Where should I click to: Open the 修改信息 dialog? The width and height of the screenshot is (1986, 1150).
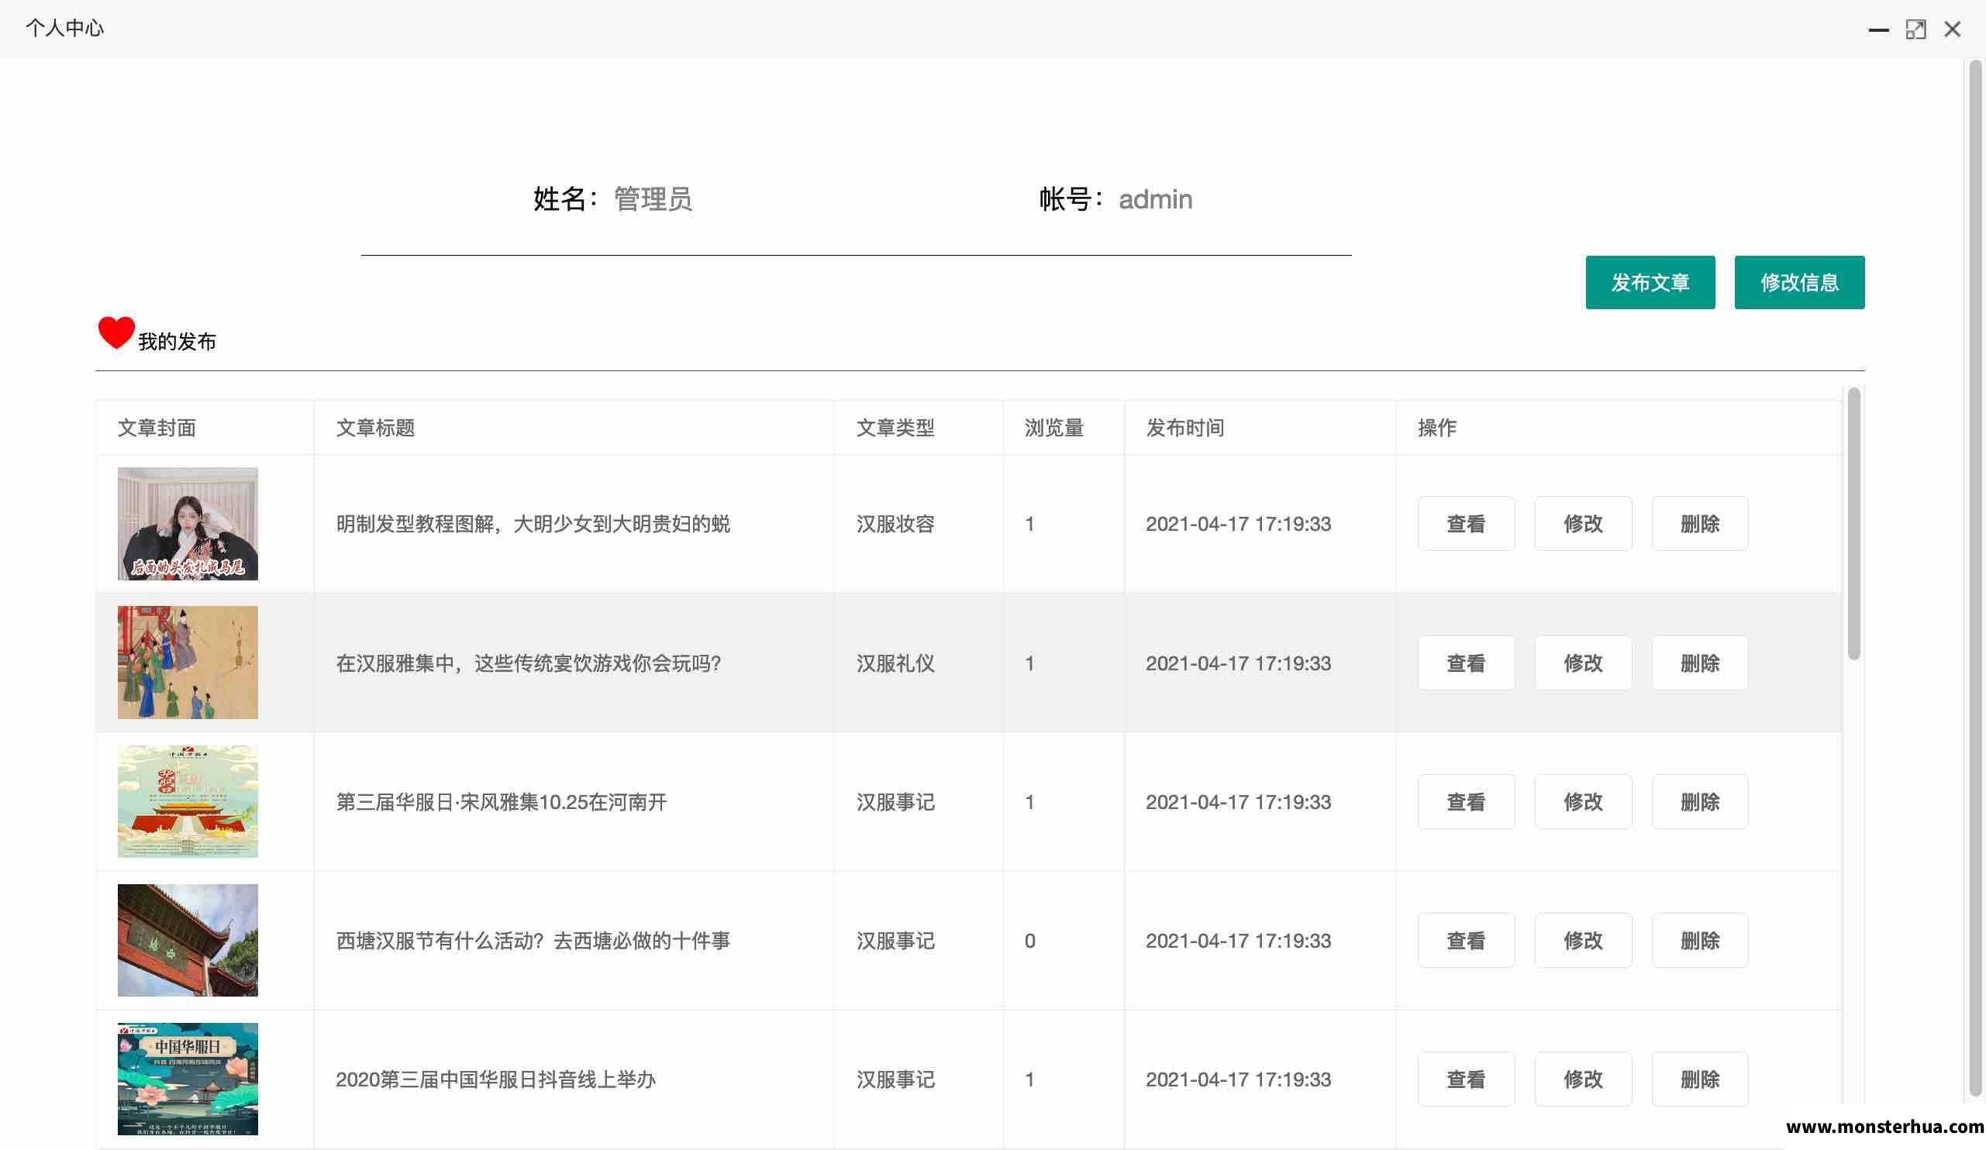(1799, 282)
